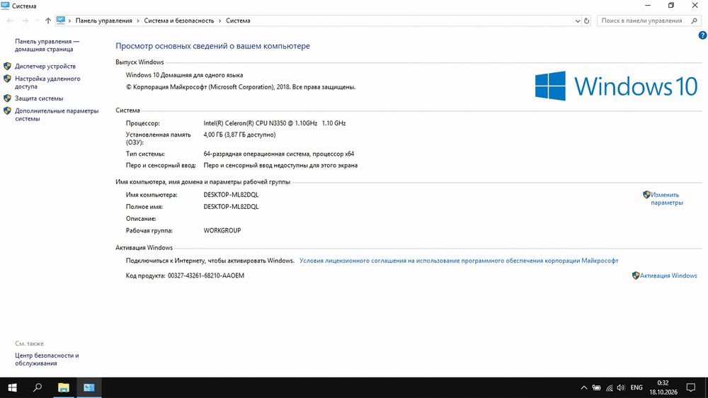Select Панель управления breadcrumb
The width and height of the screenshot is (708, 398).
point(104,21)
